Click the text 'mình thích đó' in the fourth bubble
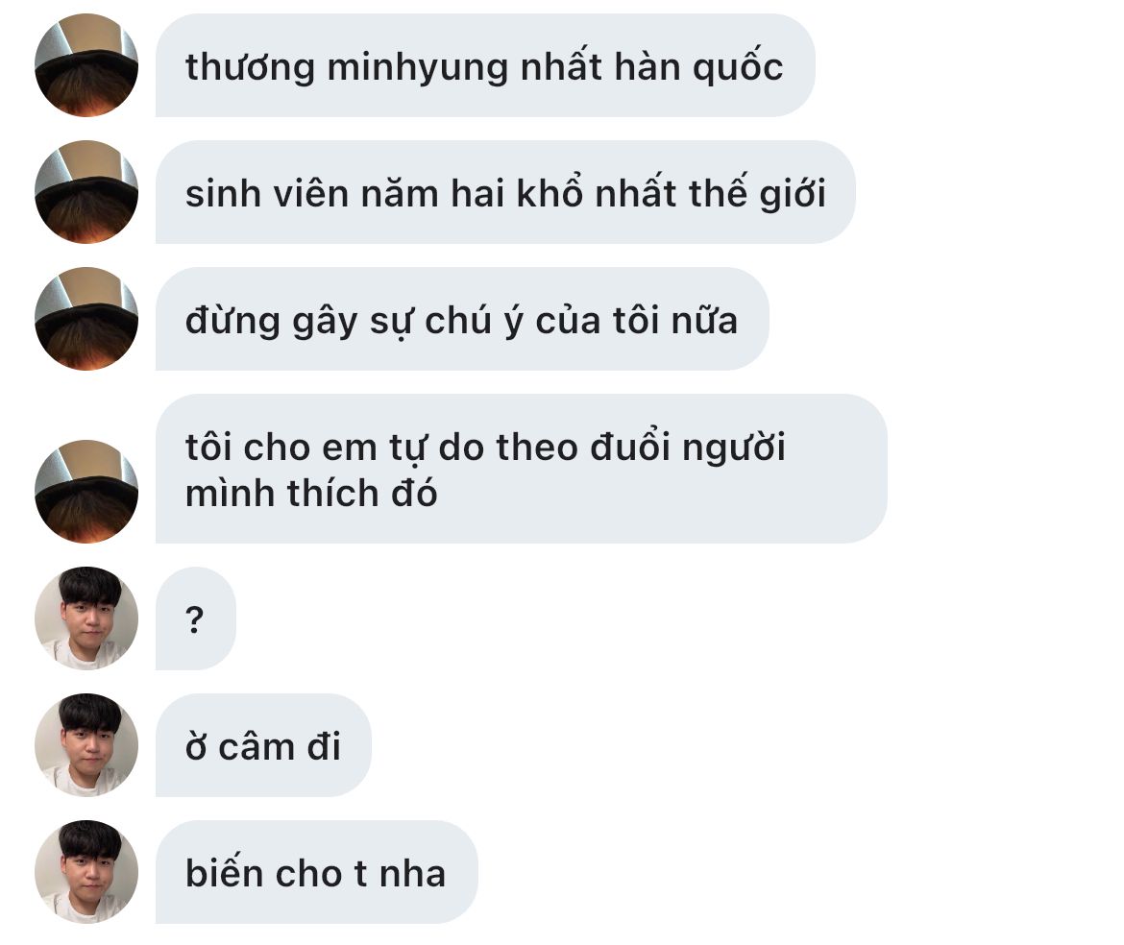 [x=311, y=493]
